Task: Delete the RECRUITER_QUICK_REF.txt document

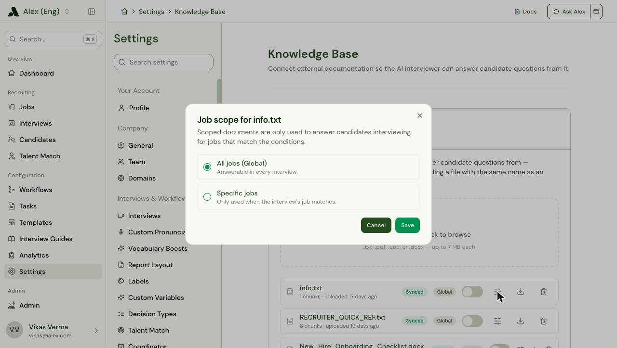Action: tap(544, 321)
